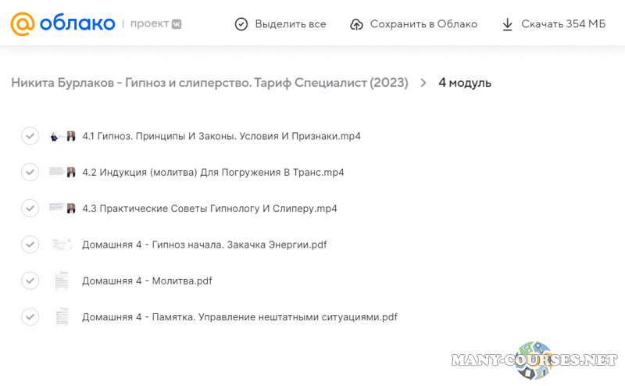Viewport: 625px width, 386px height.
Task: Click the checkmark icon beside Выделить все
Action: click(241, 24)
